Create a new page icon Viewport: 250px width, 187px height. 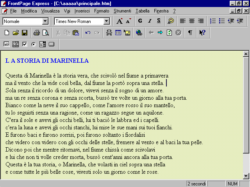(x=7, y=33)
